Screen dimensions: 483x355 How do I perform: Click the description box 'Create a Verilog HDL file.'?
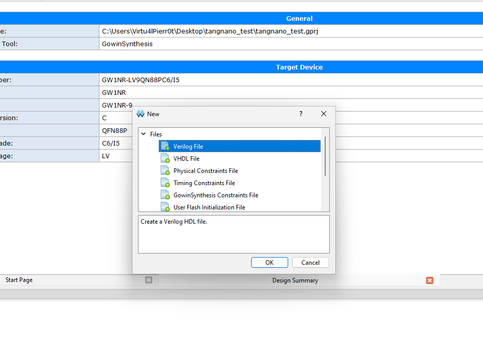click(234, 234)
